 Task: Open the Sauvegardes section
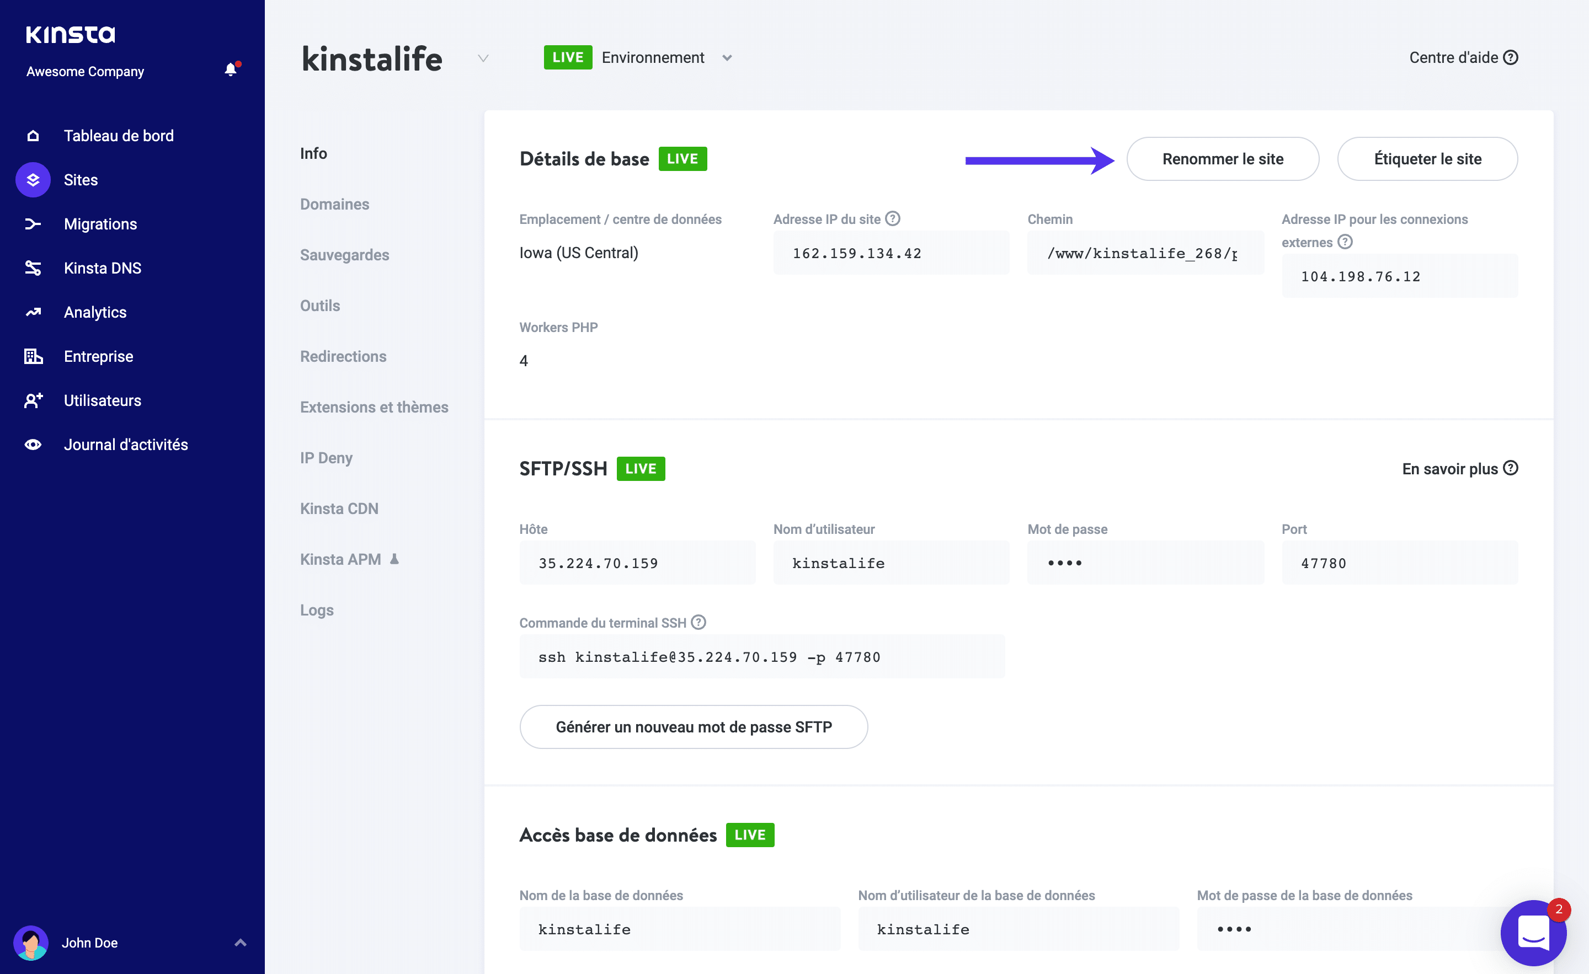(x=344, y=255)
